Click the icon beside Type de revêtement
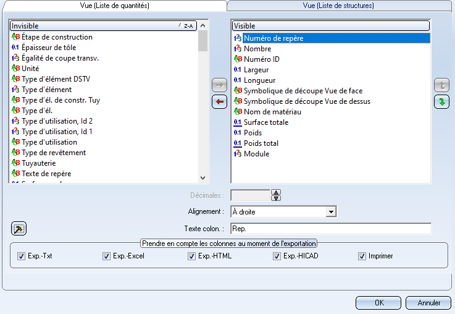The height and width of the screenshot is (314, 455). pyautogui.click(x=15, y=153)
